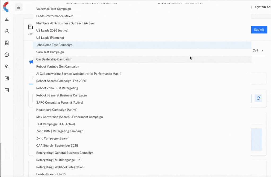Click the app logo in the top-left corner
The height and width of the screenshot is (177, 271).
[6, 7]
